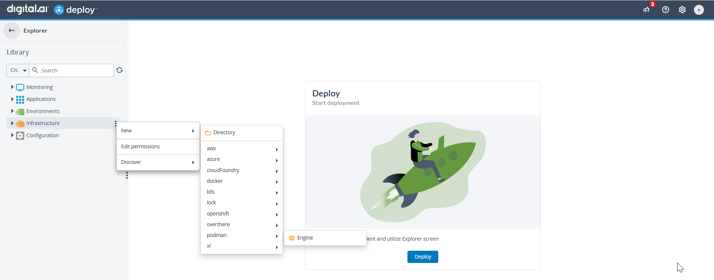714x280 pixels.
Task: Click the back arrow beside Explorer
Action: pos(12,30)
